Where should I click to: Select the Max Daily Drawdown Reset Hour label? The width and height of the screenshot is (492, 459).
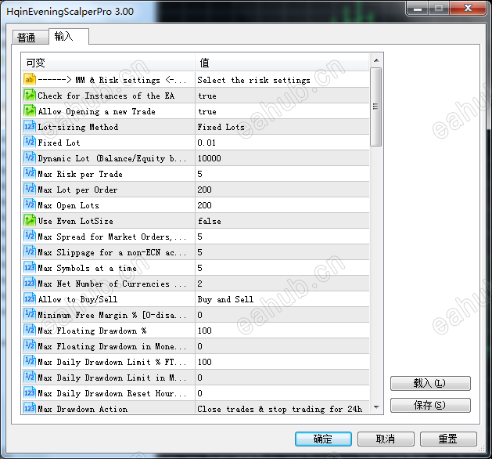pyautogui.click(x=112, y=393)
